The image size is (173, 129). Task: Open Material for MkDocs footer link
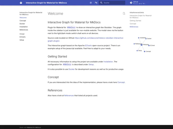click(34, 127)
